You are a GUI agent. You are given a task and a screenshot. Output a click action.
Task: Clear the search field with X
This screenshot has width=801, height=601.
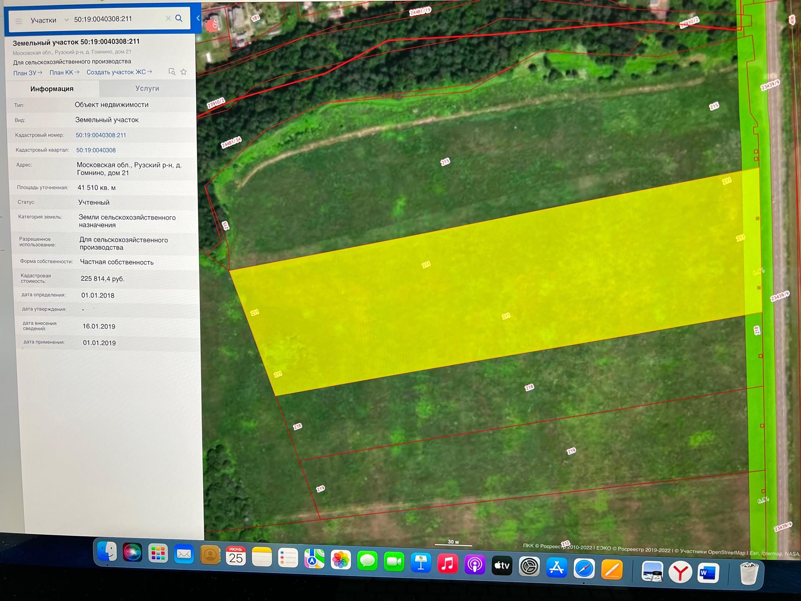tap(168, 18)
